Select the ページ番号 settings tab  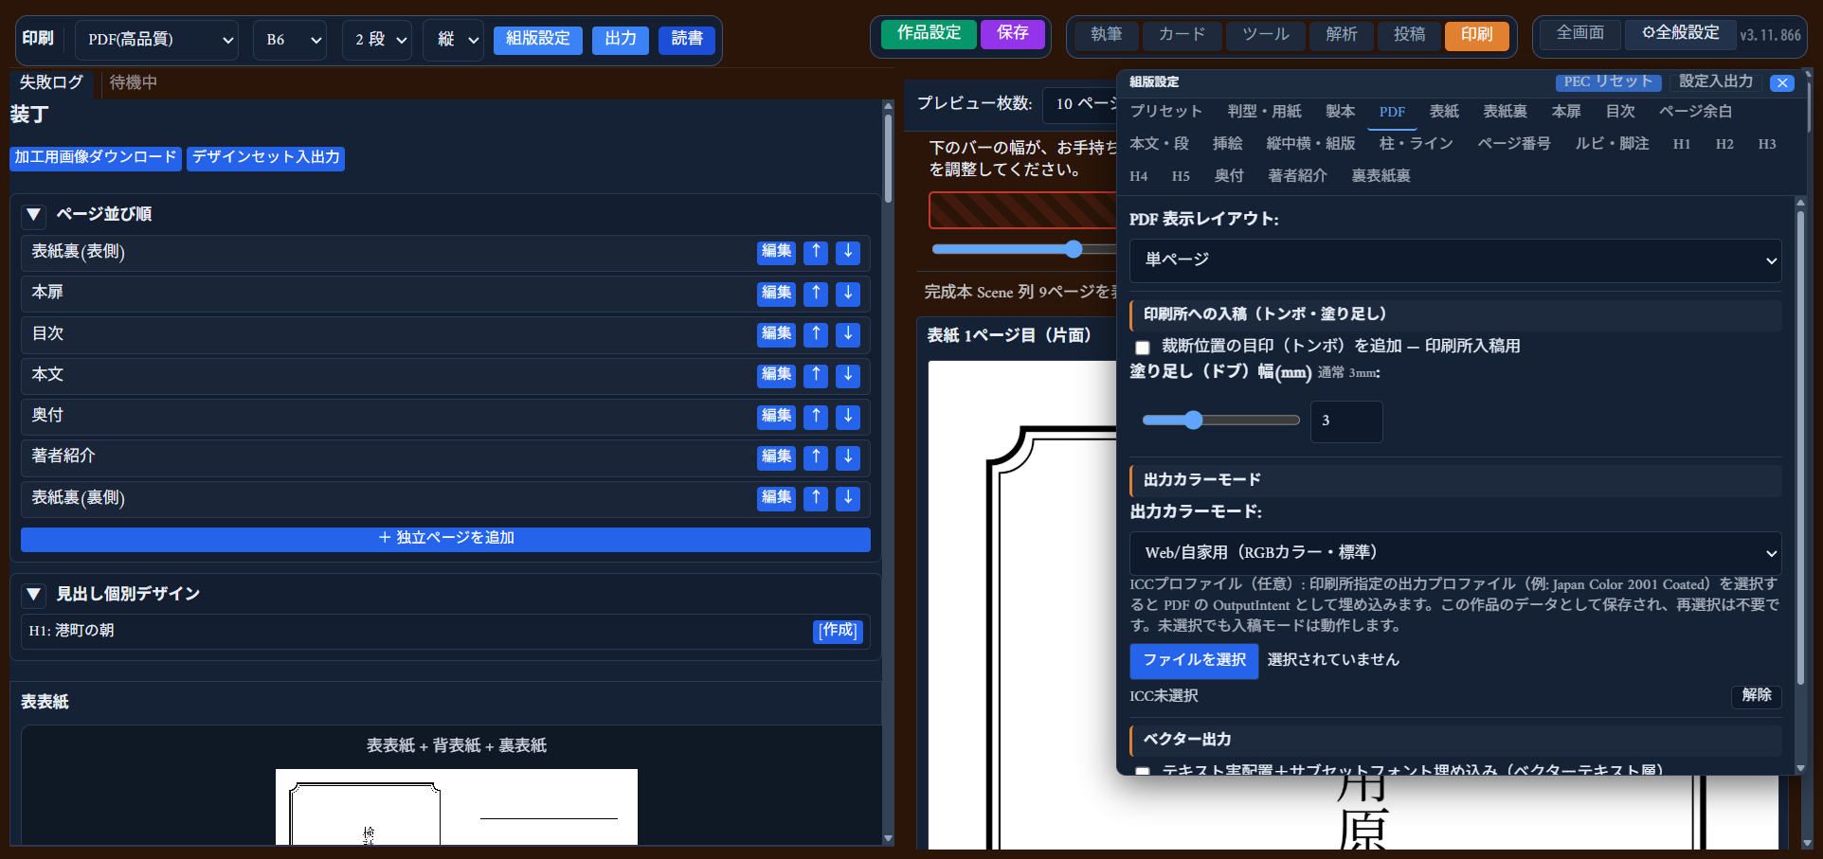coord(1514,144)
